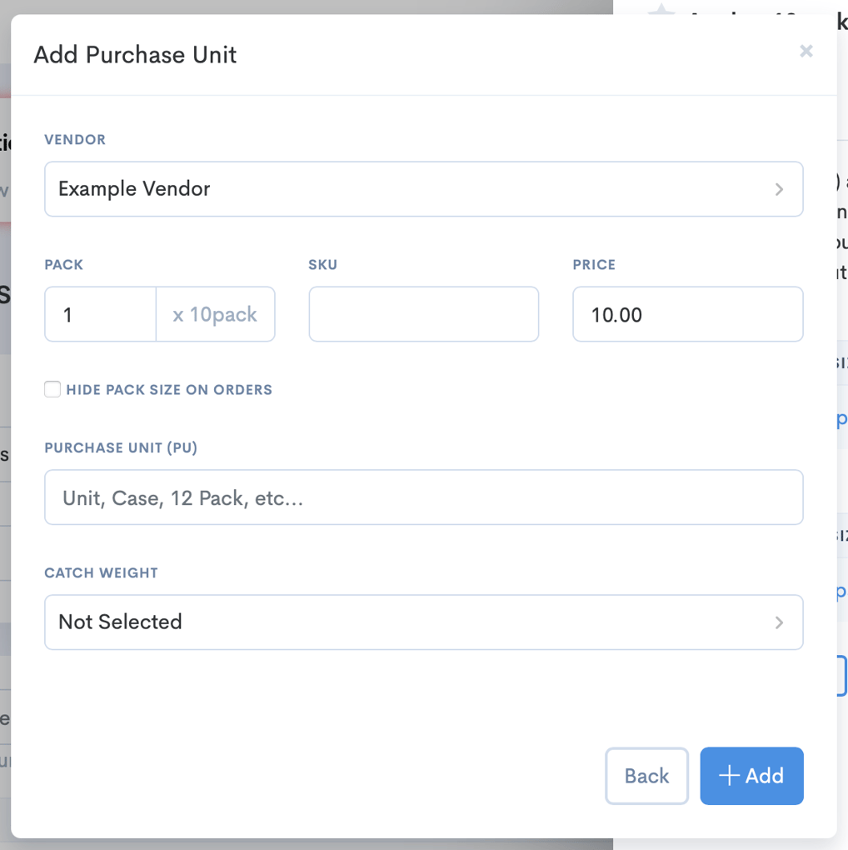
Task: Expand the Catch Weight Not Selected dropdown
Action: (424, 622)
